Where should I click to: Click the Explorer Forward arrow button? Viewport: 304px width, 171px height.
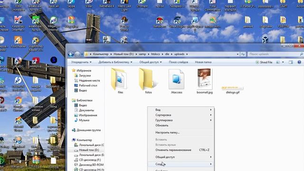77,54
